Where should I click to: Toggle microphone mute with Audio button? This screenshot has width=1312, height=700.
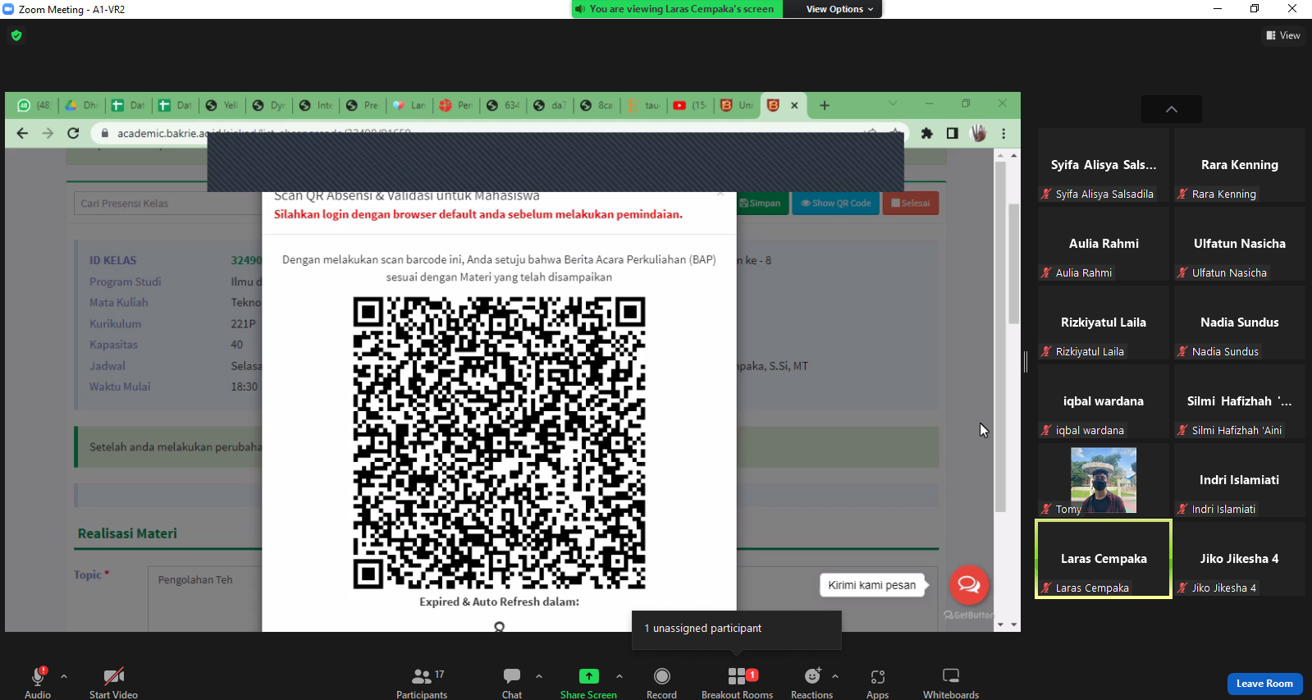[38, 683]
